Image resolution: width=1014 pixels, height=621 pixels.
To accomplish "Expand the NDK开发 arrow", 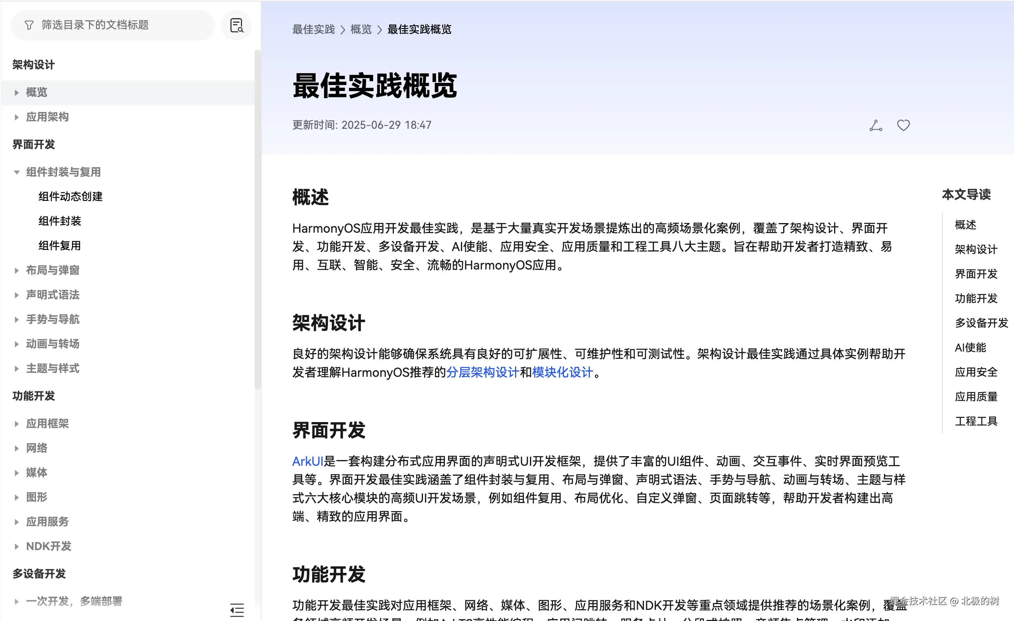I will 16,547.
